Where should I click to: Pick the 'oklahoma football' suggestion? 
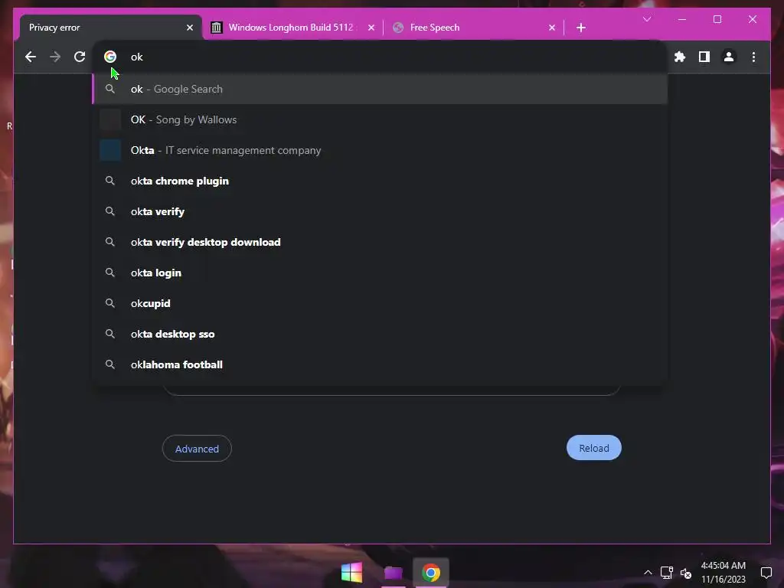pos(380,364)
